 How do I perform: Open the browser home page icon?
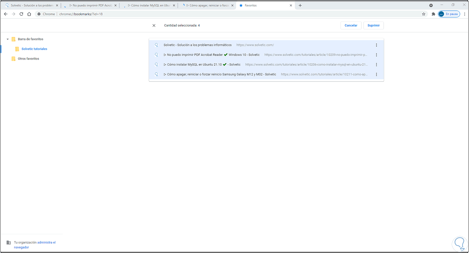click(x=29, y=14)
